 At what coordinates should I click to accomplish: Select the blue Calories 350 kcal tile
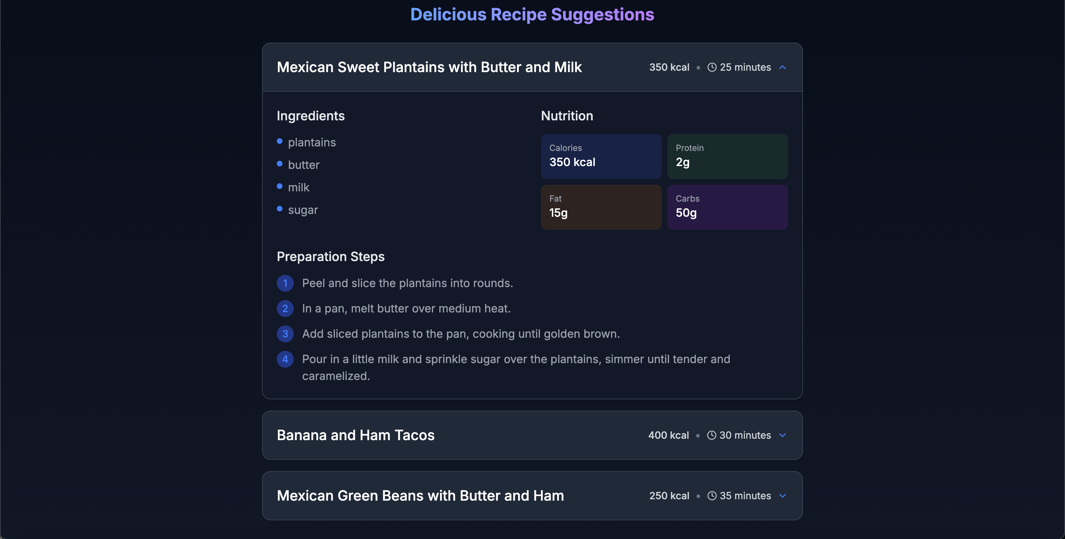pyautogui.click(x=601, y=156)
